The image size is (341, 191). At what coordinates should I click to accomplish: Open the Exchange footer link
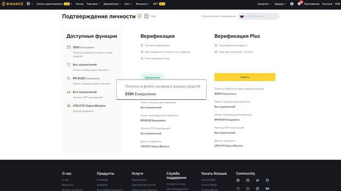(x=102, y=180)
